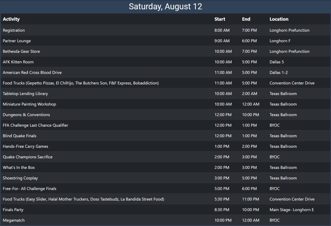Viewport: 331px width, 226px height.
Task: Select the Shoestring Cosplay entry
Action: point(20,178)
